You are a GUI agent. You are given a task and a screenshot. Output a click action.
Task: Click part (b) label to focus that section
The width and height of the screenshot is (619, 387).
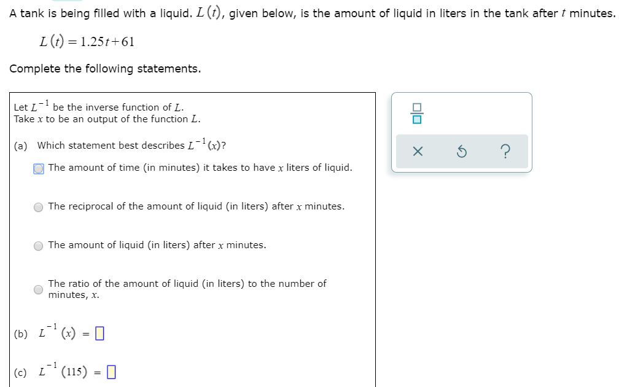20,334
